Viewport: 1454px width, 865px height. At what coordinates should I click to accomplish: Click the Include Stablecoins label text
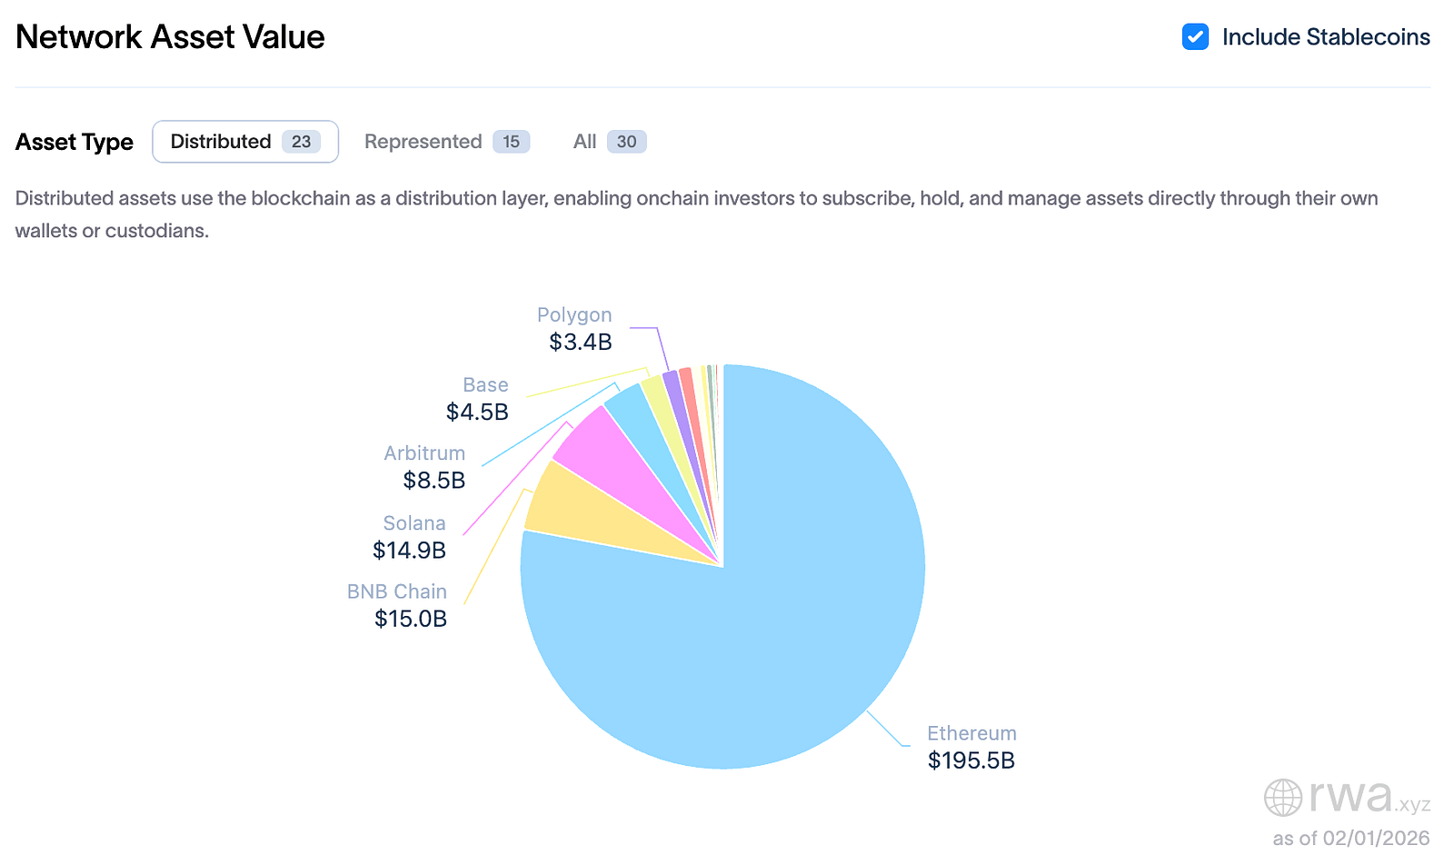[x=1326, y=37]
